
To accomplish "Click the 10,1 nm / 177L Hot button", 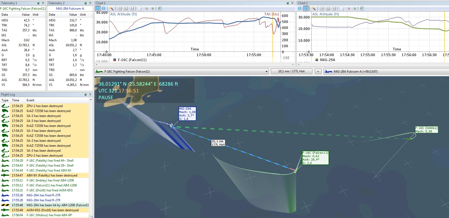I will pos(291,71).
